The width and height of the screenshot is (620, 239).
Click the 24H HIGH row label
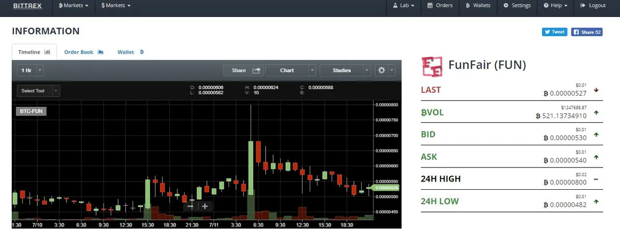441,179
